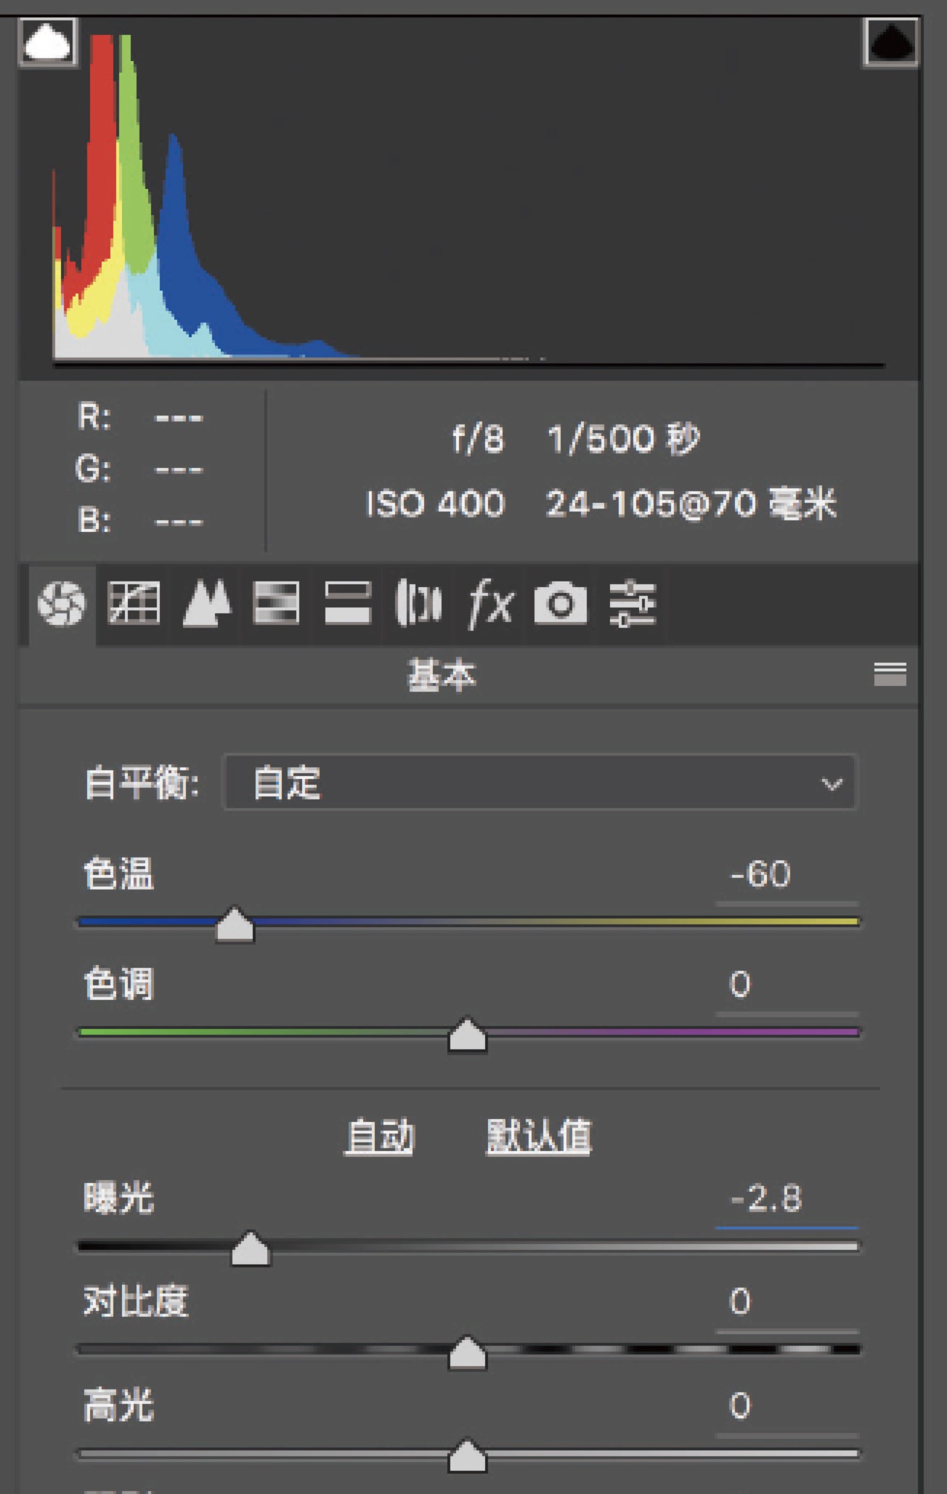Screen dimensions: 947x1494
Task: Click the 自动 auto link
Action: pos(380,1136)
